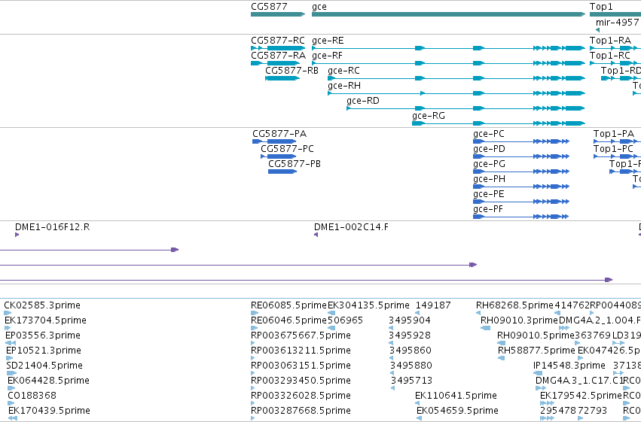Screen dimensions: 641x422
Task: Select the 506965 feature label
Action: [346, 320]
